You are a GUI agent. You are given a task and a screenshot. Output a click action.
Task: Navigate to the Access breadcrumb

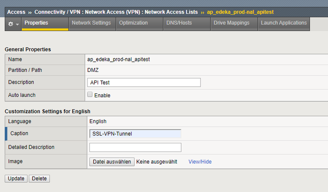(x=16, y=12)
